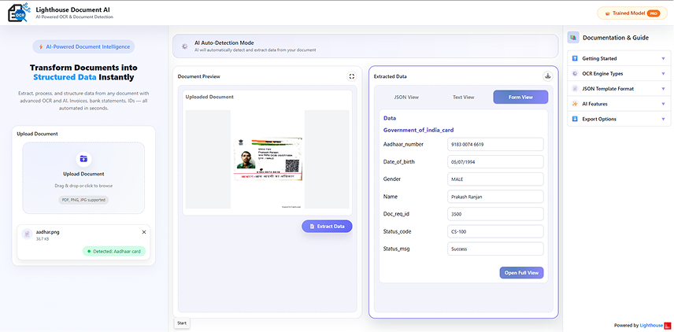
Task: Click the "Structured Data" blue headline text
Action: [65, 78]
